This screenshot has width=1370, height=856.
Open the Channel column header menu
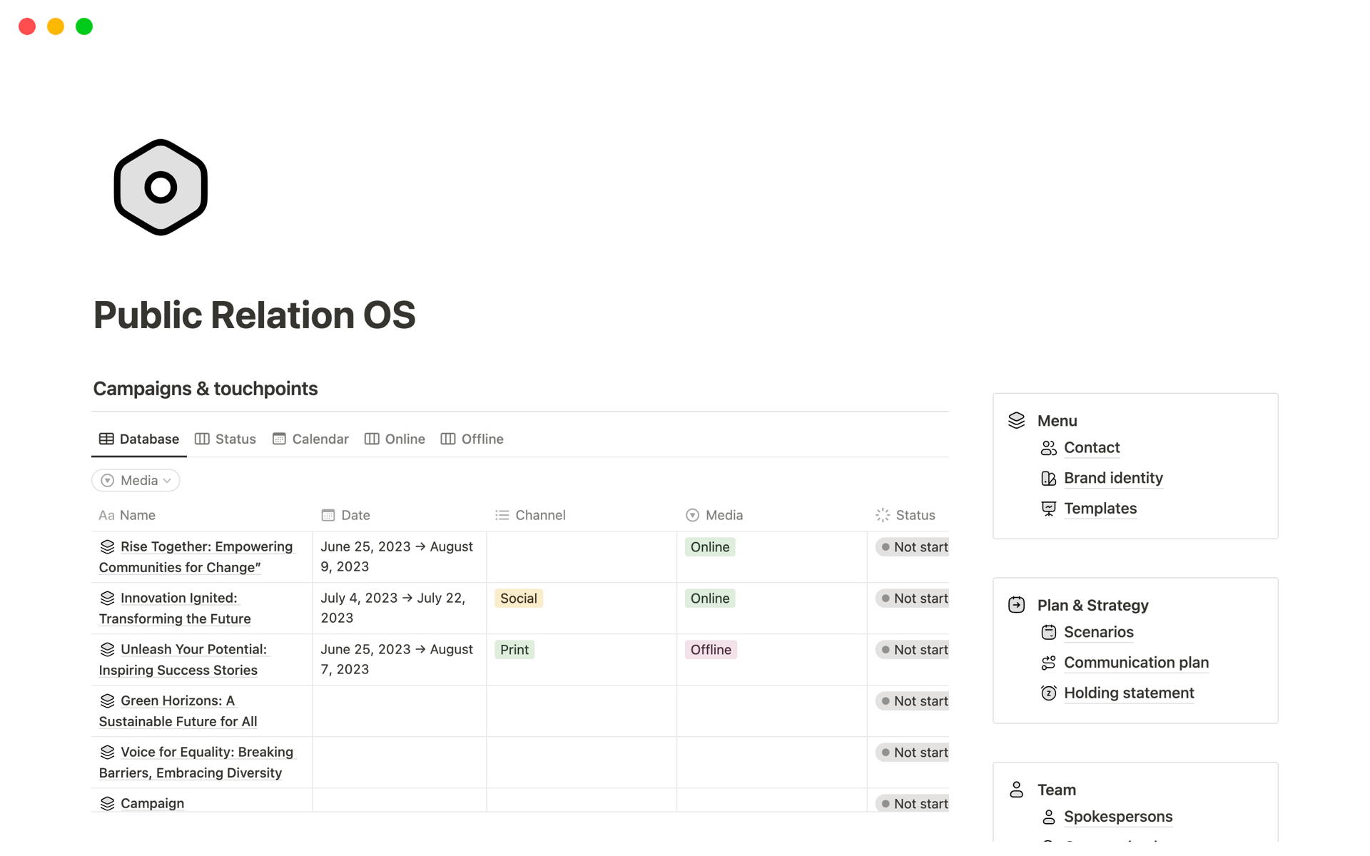pos(539,515)
